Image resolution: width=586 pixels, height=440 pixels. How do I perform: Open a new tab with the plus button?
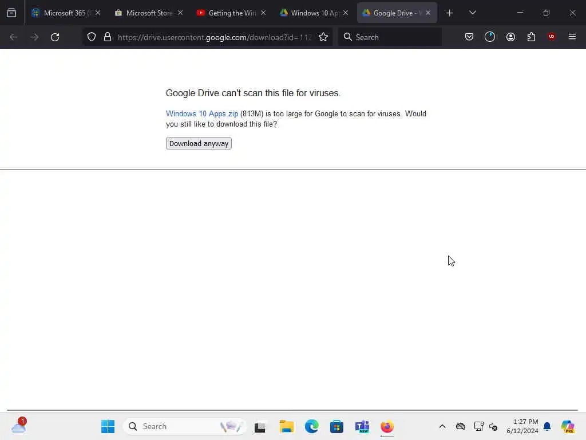coord(450,13)
